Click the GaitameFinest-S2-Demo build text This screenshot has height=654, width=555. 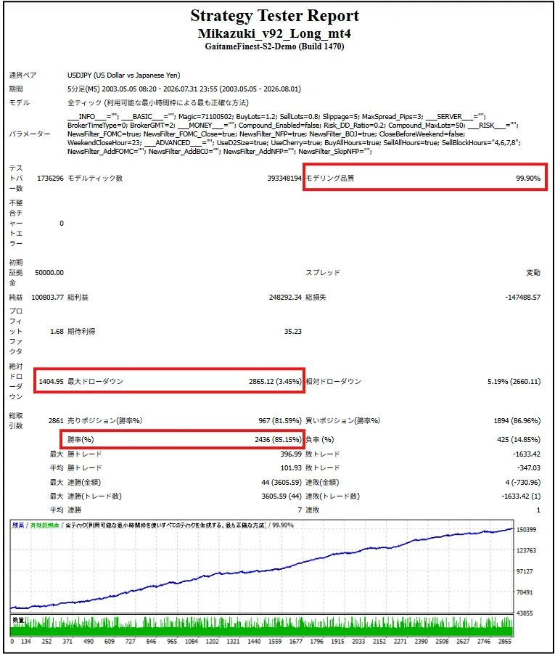coord(274,46)
